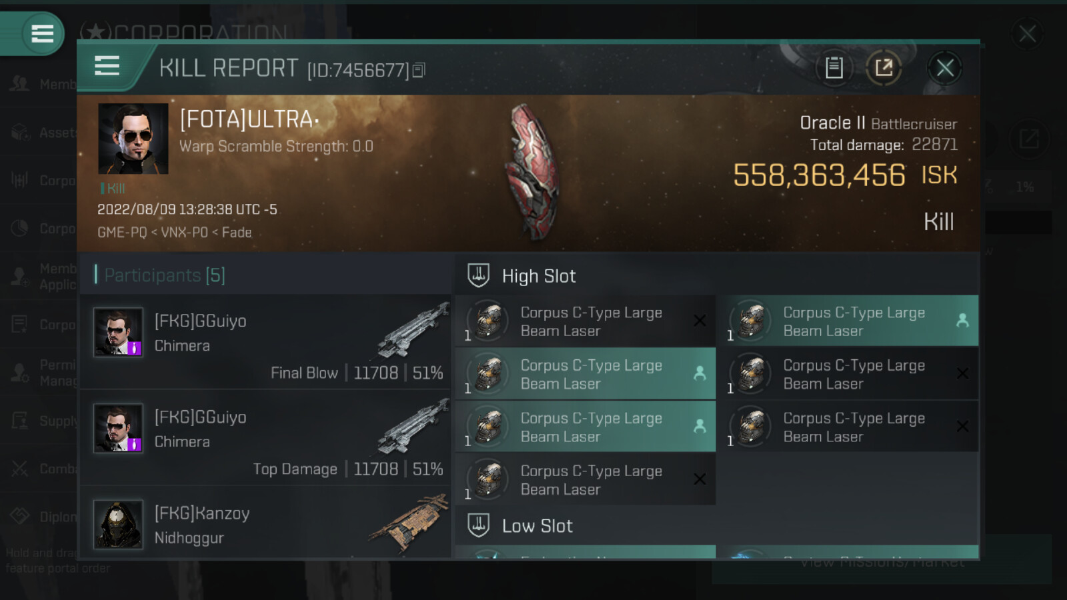Open GGuiyo Top Damage participant entry
The height and width of the screenshot is (600, 1067).
(265, 437)
